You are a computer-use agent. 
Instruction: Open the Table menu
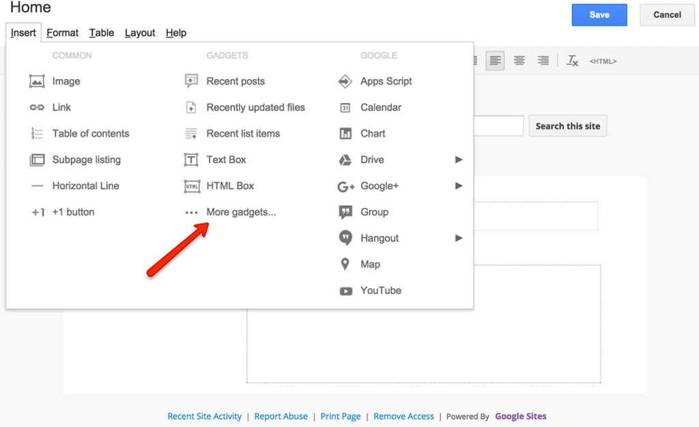[x=102, y=33]
